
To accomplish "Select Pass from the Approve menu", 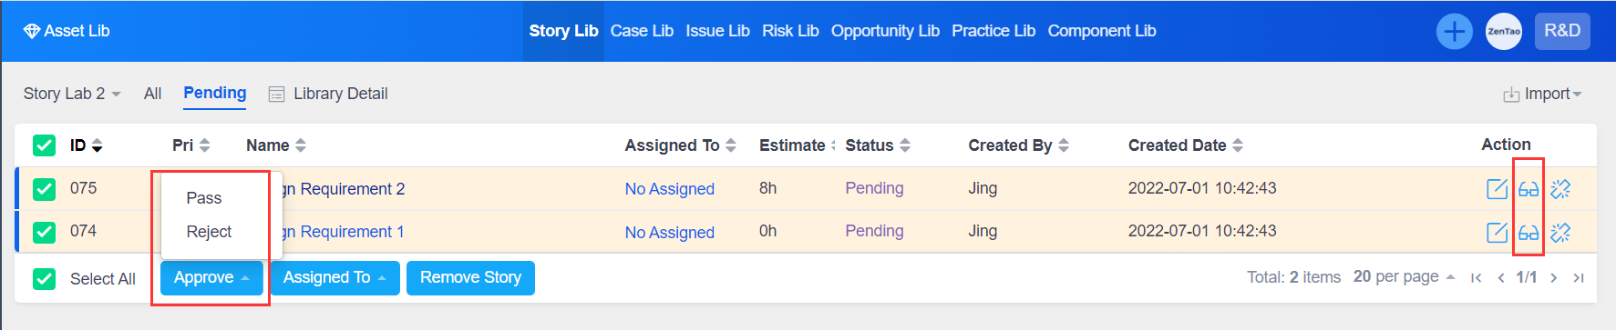I will pos(204,198).
